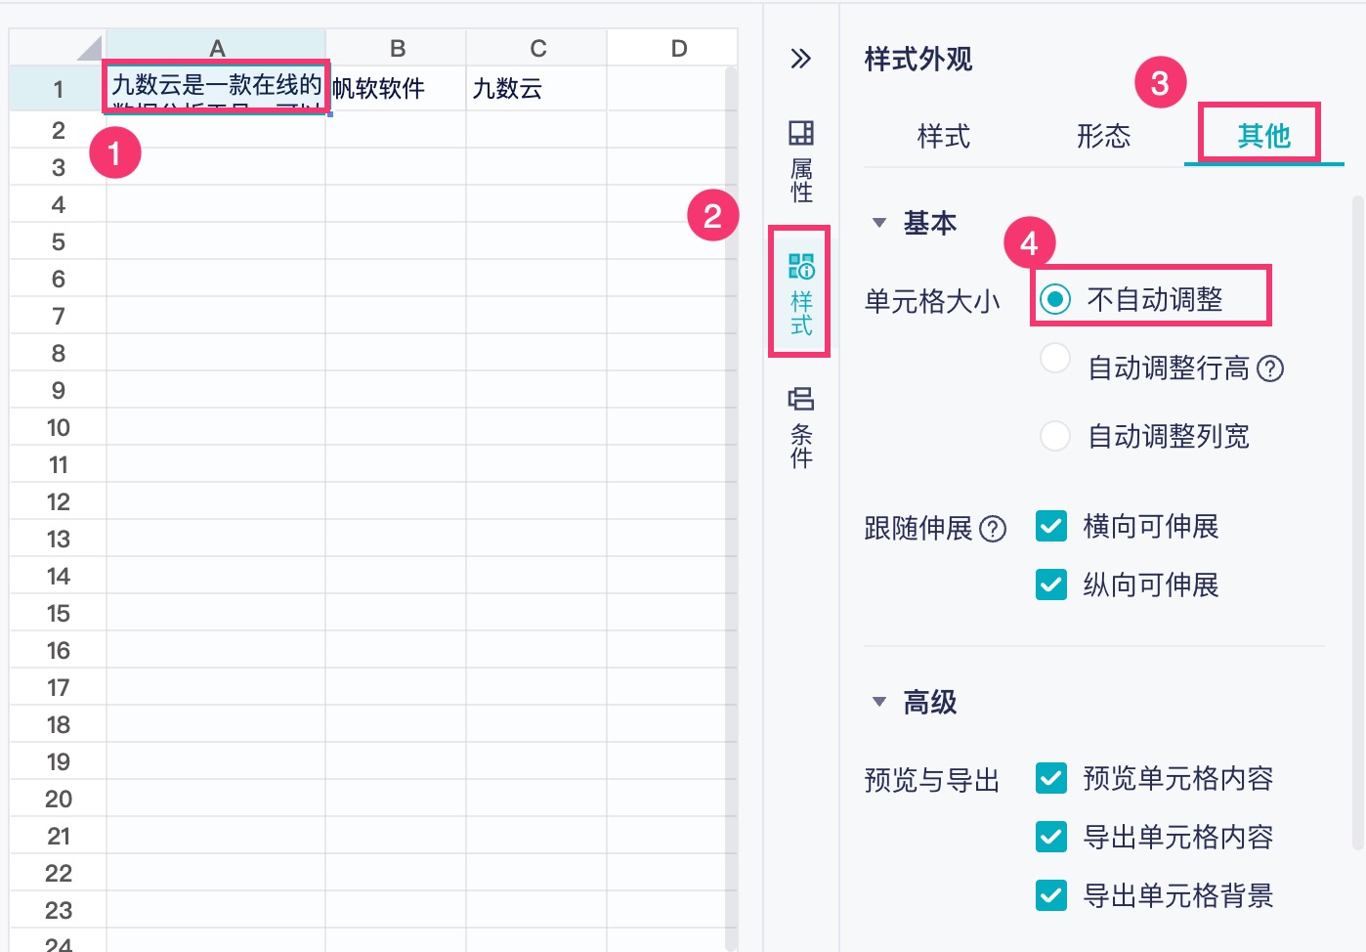Switch to the 样式 tab
Viewport: 1366px width, 952px height.
pos(943,136)
